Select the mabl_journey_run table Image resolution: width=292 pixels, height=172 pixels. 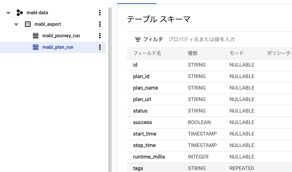(61, 36)
